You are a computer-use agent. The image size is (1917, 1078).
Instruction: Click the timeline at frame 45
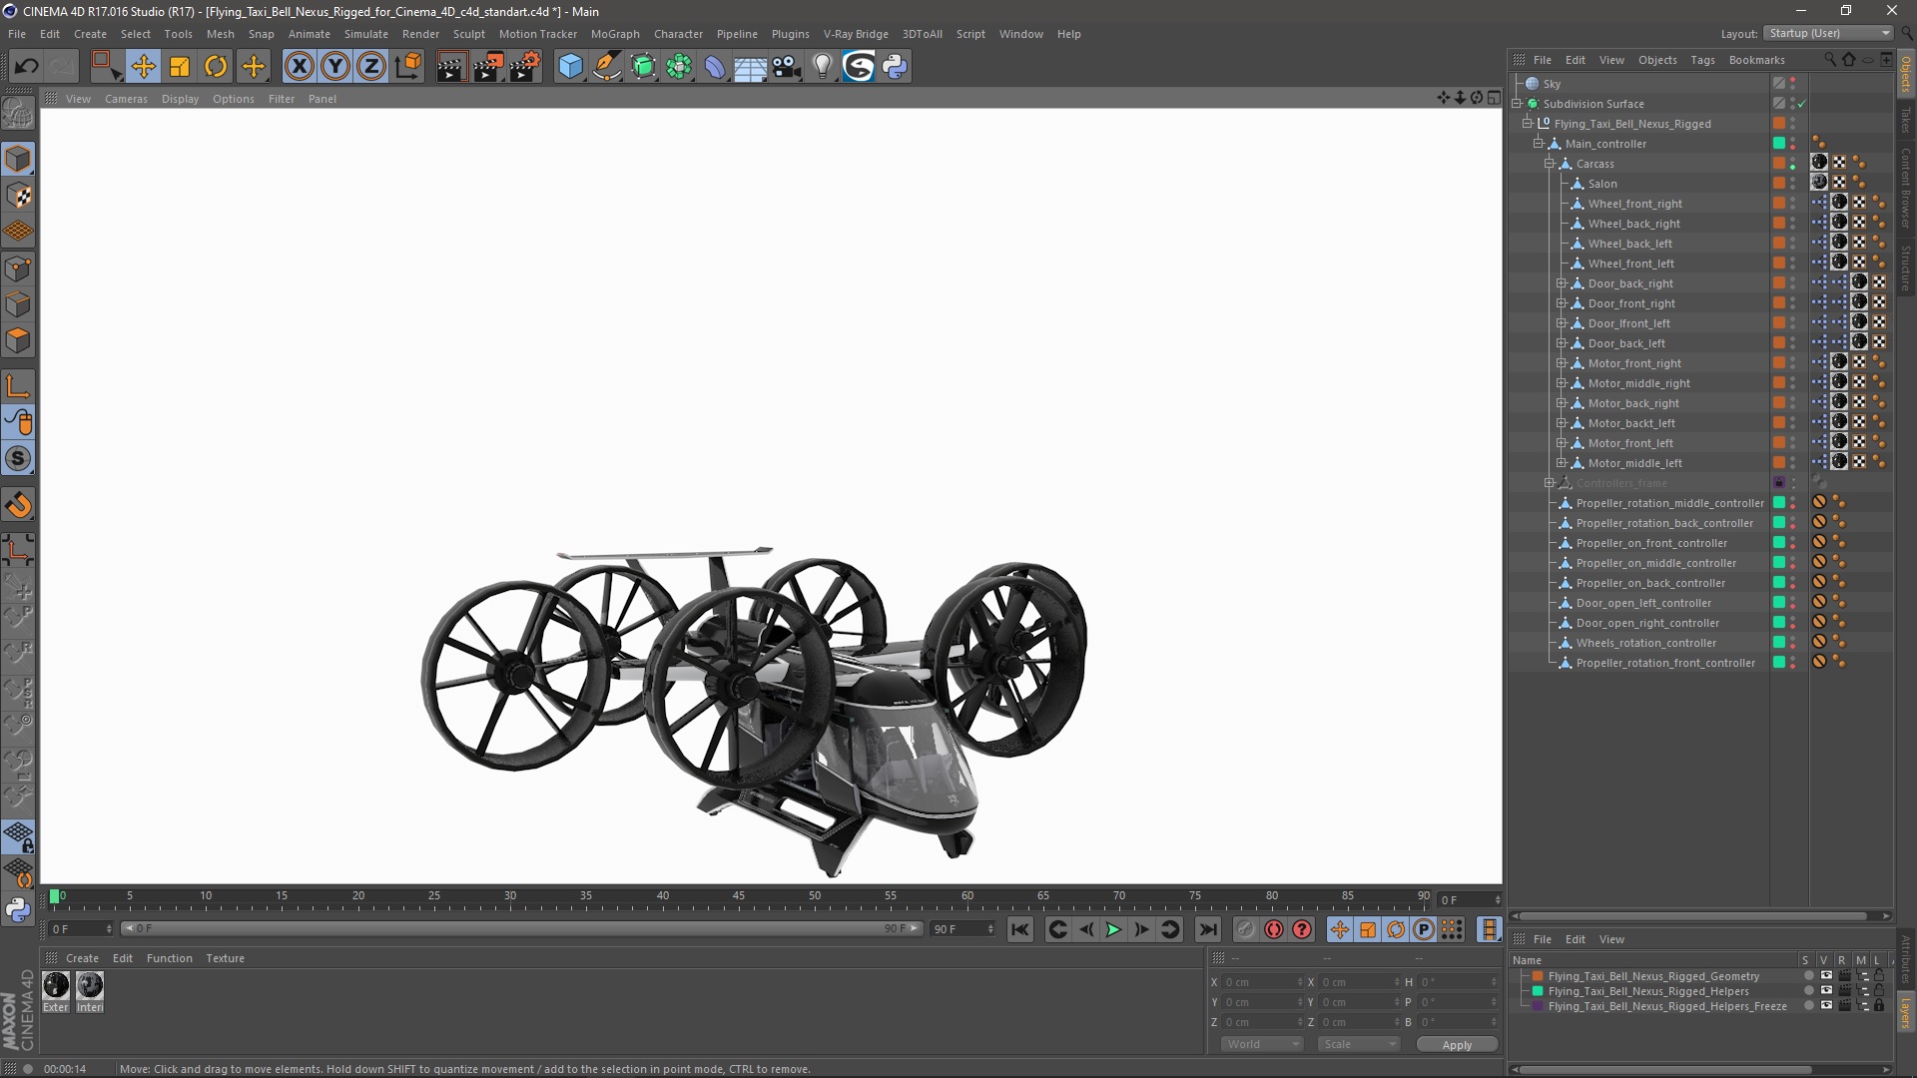click(x=739, y=898)
